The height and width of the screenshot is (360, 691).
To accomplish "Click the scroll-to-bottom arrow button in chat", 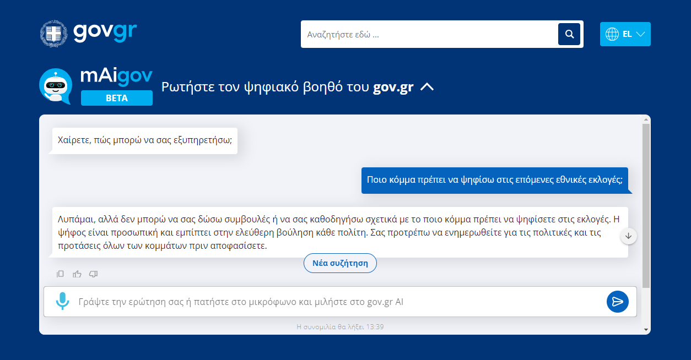I will (x=629, y=236).
